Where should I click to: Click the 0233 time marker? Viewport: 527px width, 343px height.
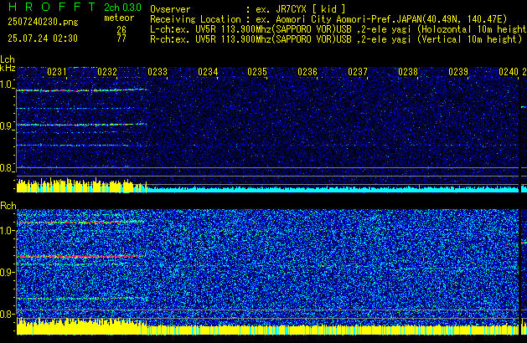[158, 72]
